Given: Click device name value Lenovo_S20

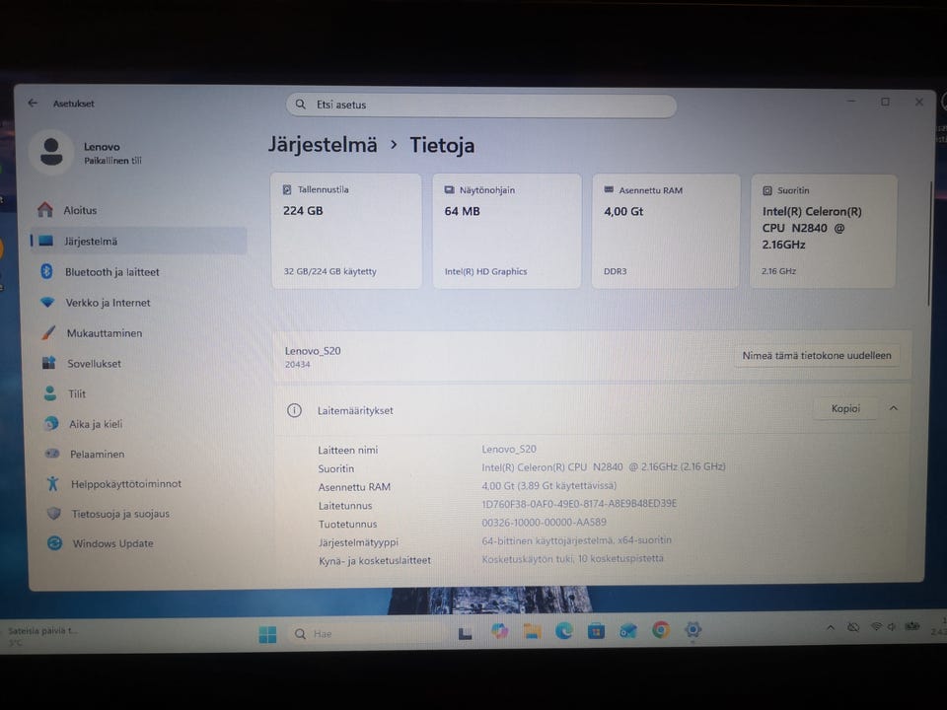Looking at the screenshot, I should point(509,450).
